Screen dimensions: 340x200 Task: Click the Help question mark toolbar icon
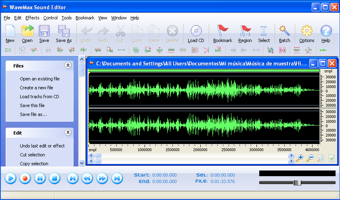[326, 31]
